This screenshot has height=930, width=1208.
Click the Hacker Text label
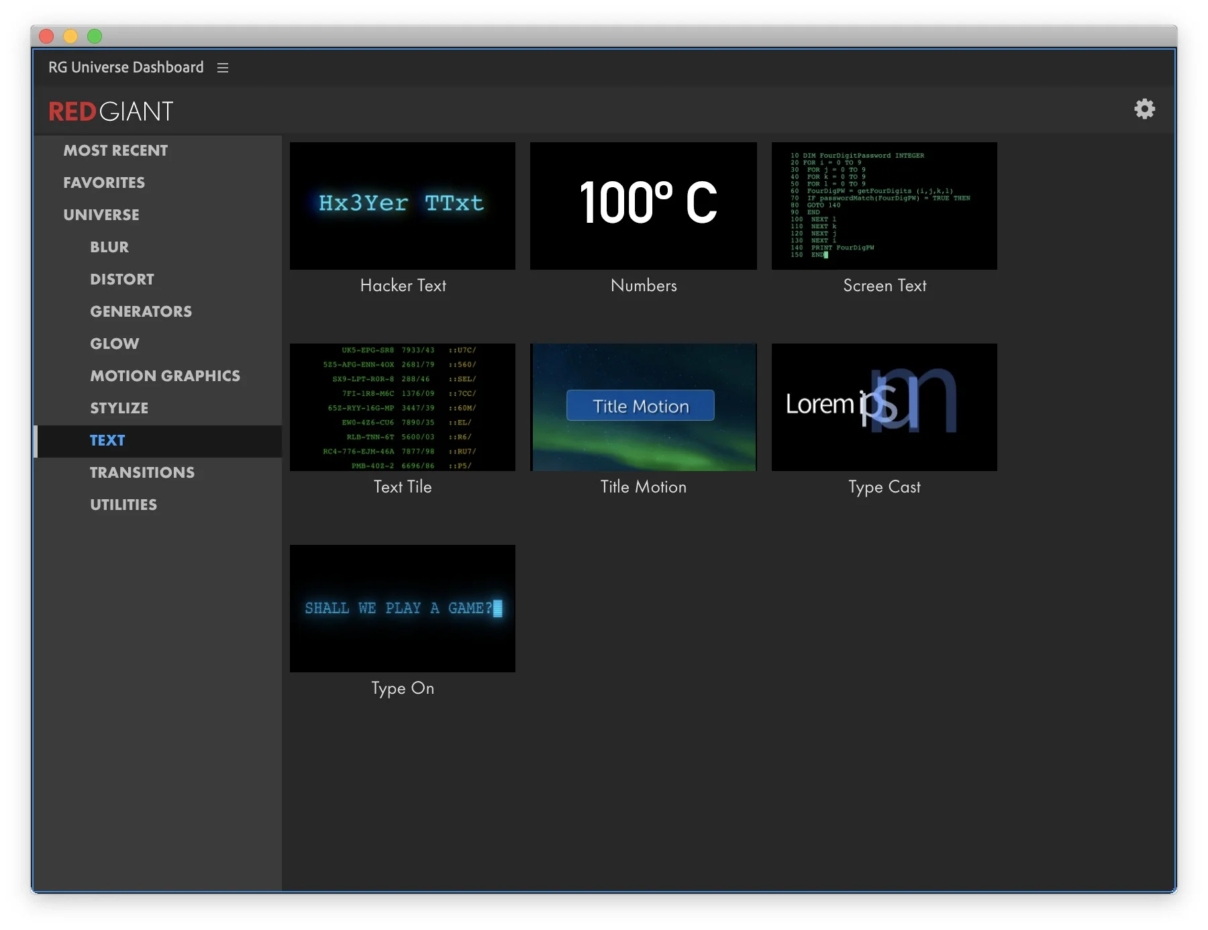pos(403,286)
